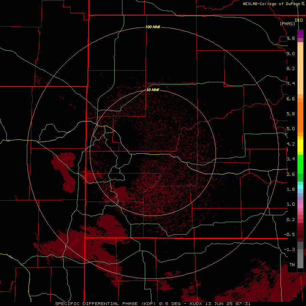
Task: Select the 3.4 legend value
Action: tap(291, 159)
